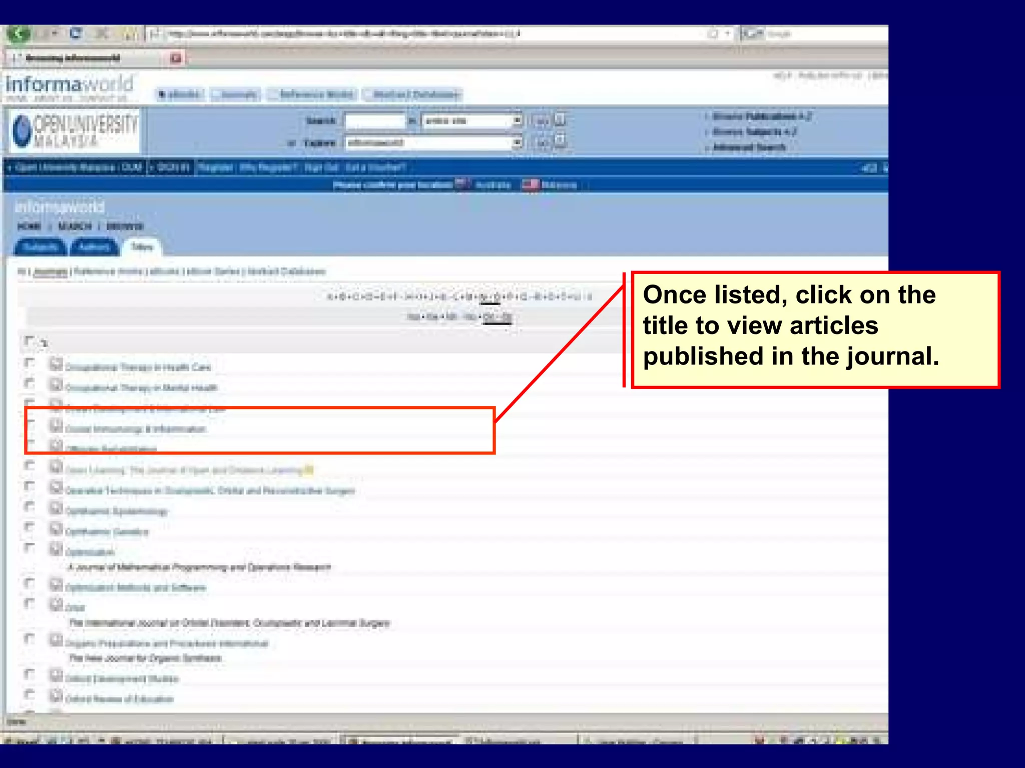Open journal icon for Optimization Methods and Software

click(56, 584)
